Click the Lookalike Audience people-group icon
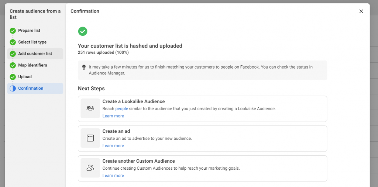Image resolution: width=378 pixels, height=187 pixels. point(90,108)
